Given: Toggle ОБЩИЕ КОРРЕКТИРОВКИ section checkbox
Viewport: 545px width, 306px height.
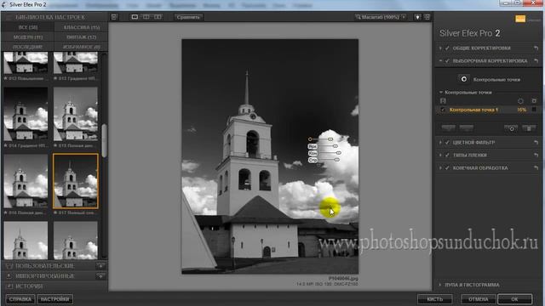Looking at the screenshot, I should click(x=447, y=48).
